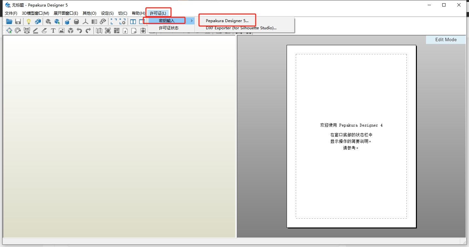Open the 帮助(H) menu
The height and width of the screenshot is (247, 469).
click(138, 13)
